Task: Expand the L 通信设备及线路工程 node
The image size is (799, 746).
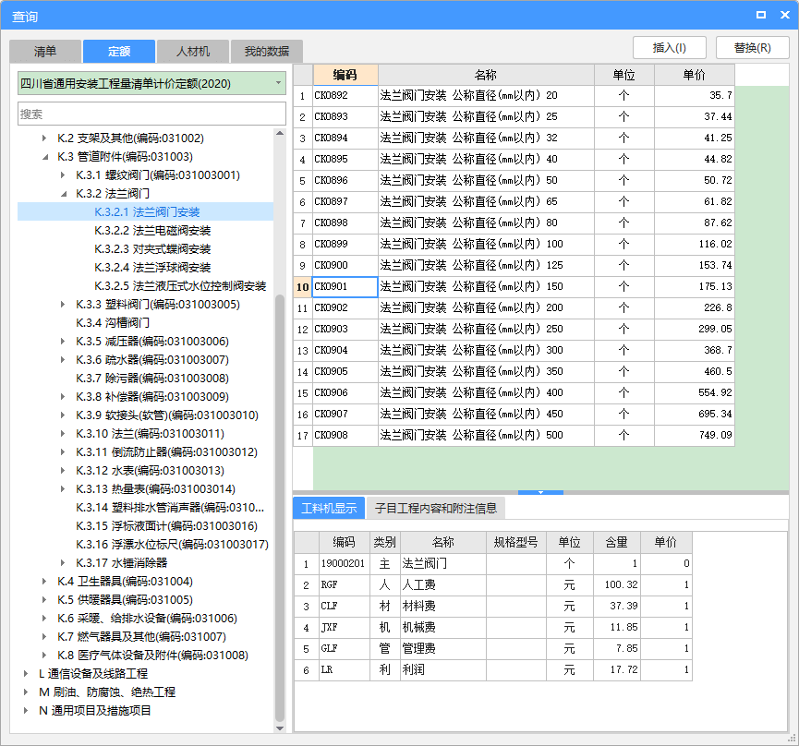Action: coord(27,674)
